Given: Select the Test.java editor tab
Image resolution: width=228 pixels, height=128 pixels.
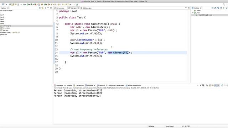Looking at the screenshot, I should coord(73,8).
